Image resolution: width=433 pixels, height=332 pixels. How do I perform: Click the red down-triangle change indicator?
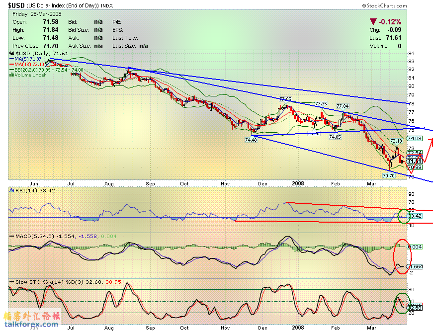pyautogui.click(x=373, y=21)
